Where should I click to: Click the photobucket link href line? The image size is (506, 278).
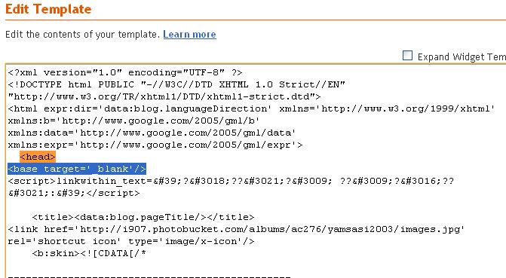[236, 229]
